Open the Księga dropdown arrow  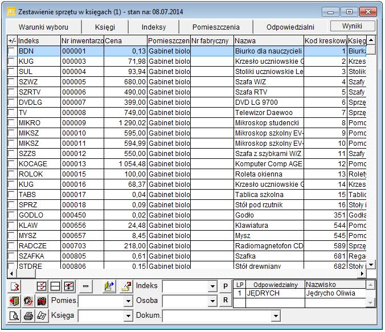(128, 316)
